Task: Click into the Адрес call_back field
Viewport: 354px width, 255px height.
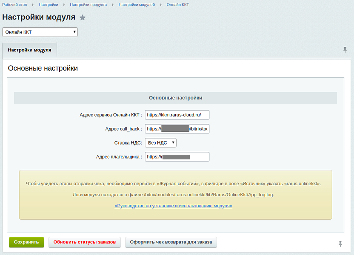Action: click(177, 129)
